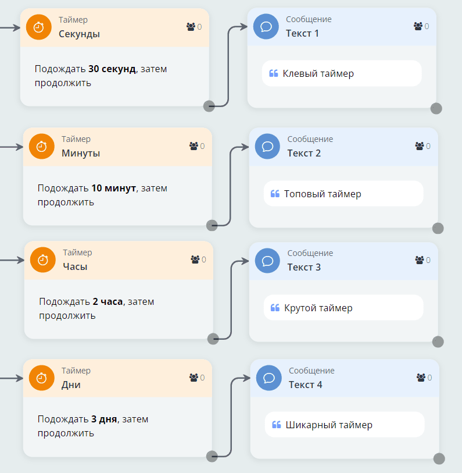This screenshot has width=462, height=473.
Task: Click the output connector dot of Минуты timer
Action: point(212,225)
